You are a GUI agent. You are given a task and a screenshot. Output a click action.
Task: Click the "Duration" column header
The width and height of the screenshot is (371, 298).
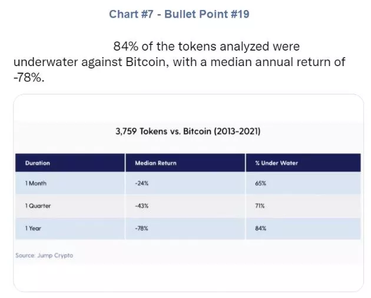pyautogui.click(x=38, y=163)
